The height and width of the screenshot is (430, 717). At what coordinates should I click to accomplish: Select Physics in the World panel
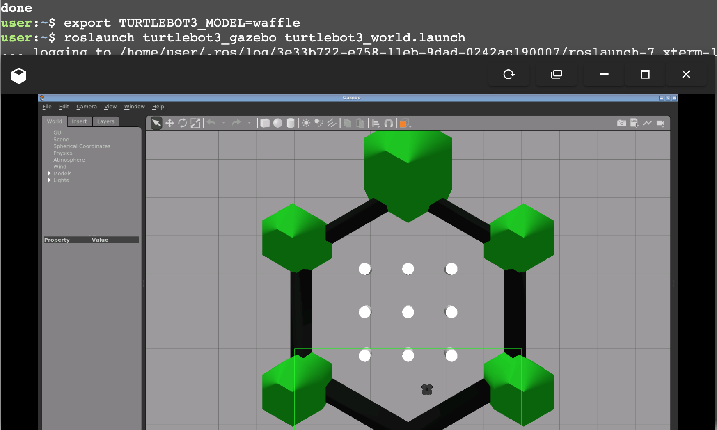[x=63, y=153]
